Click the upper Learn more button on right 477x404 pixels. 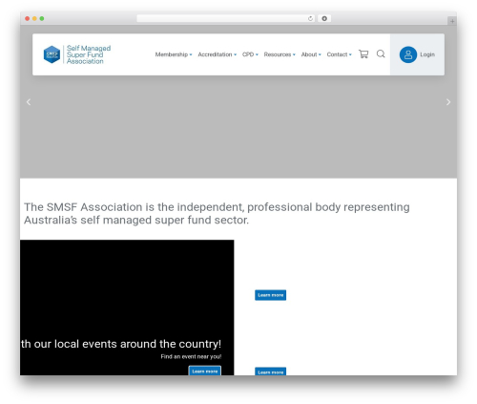(x=270, y=295)
